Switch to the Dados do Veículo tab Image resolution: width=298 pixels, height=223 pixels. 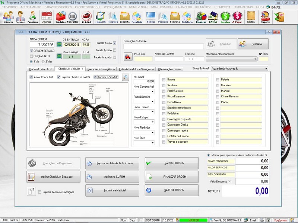tap(41, 69)
